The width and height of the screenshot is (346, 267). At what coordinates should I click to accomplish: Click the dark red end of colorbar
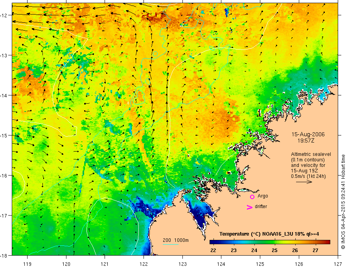[327, 242]
